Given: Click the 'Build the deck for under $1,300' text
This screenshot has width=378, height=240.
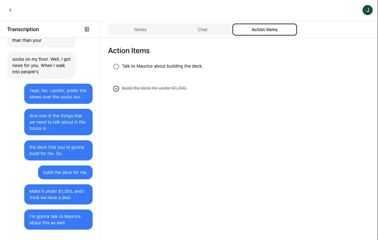Looking at the screenshot, I should coord(155,88).
